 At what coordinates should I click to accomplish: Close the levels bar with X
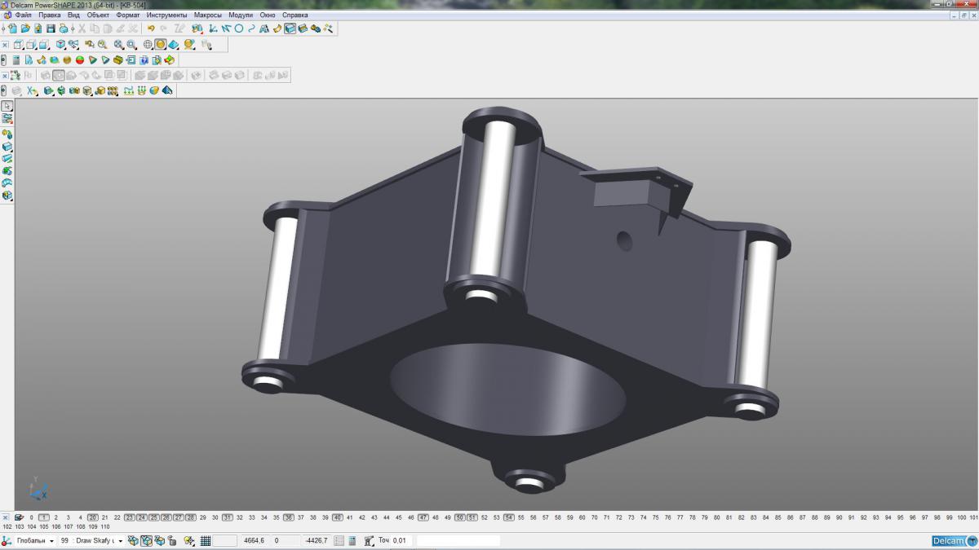click(x=6, y=517)
